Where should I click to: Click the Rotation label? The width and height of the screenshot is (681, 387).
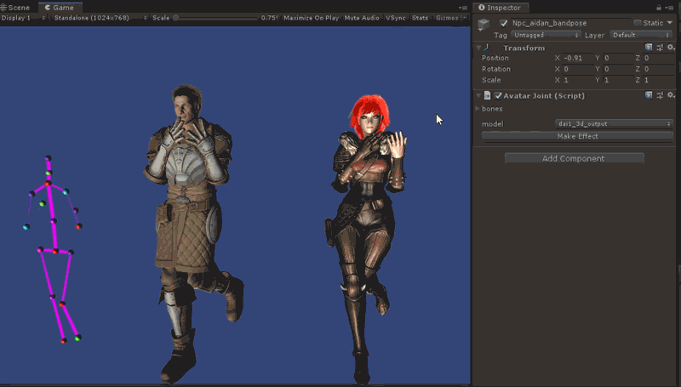[x=496, y=69]
